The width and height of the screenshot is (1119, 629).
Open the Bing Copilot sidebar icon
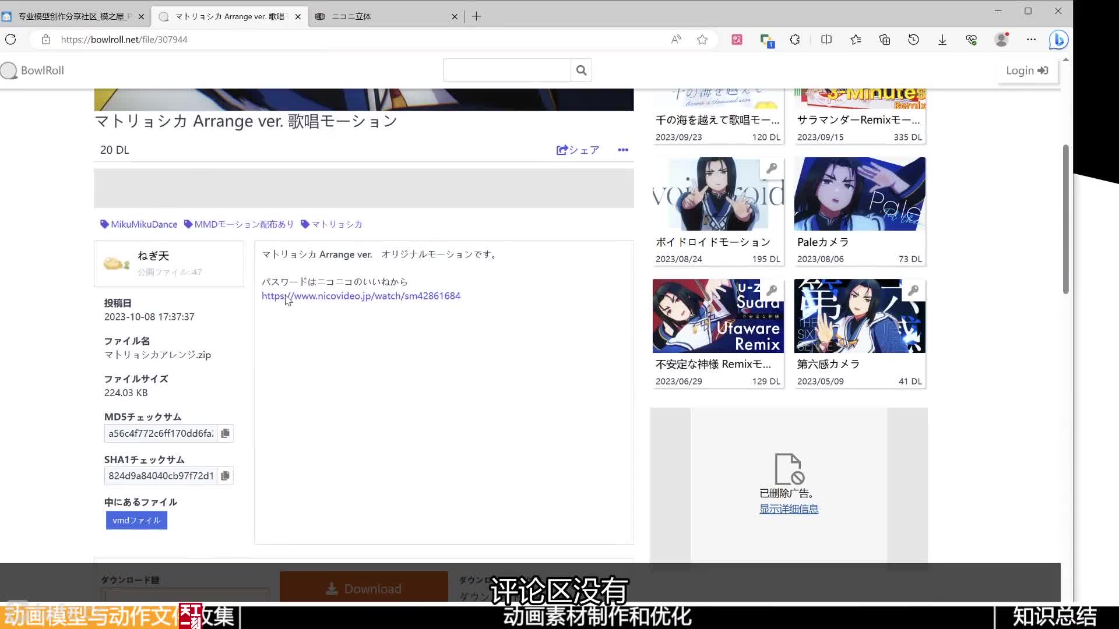coord(1058,40)
